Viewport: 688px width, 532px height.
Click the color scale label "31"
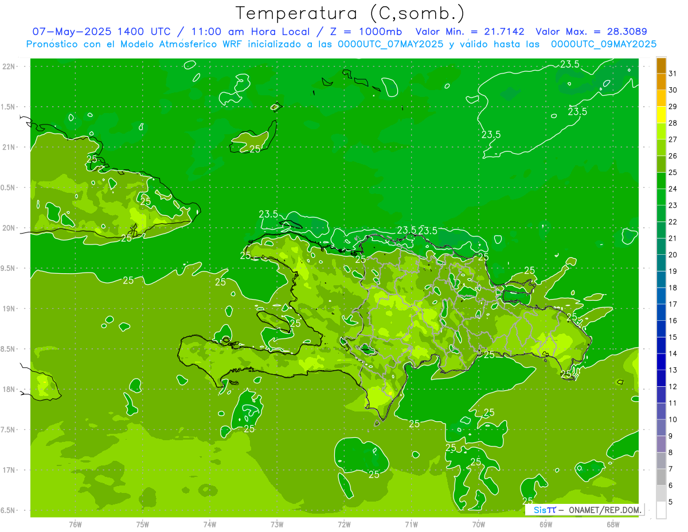point(673,73)
